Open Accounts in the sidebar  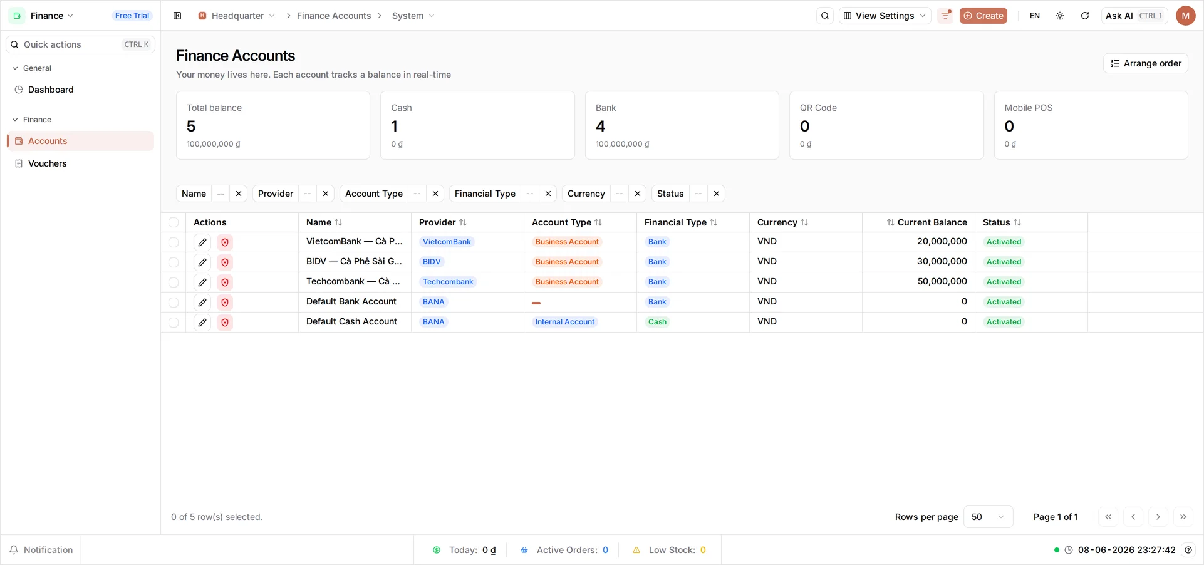80,141
